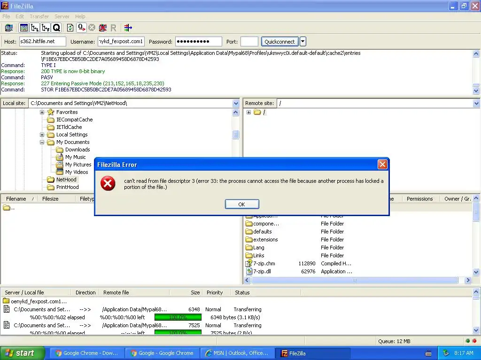Sort local files by Filesize column
481x360 pixels.
57,199
